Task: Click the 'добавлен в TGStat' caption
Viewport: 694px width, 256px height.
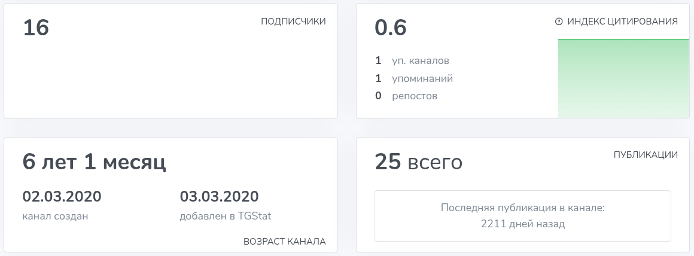Action: tap(229, 216)
